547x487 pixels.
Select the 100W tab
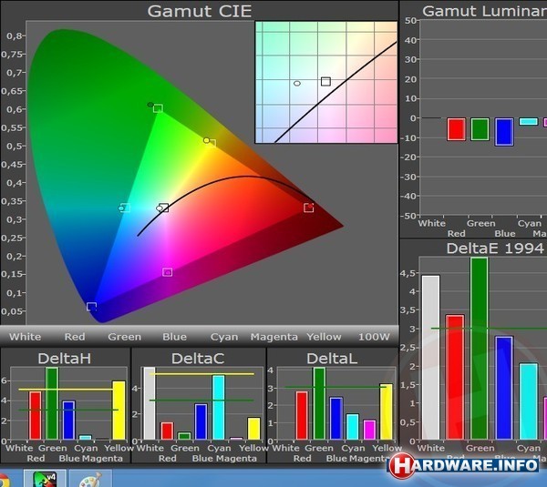pos(374,337)
